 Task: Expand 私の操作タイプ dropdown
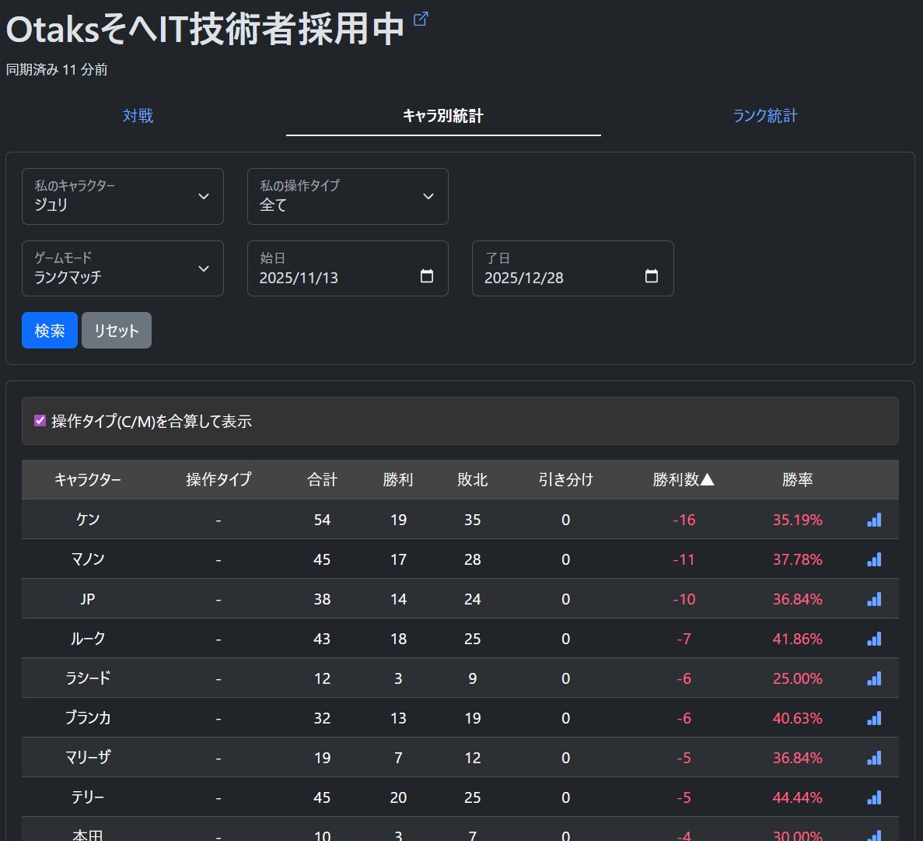pos(348,196)
